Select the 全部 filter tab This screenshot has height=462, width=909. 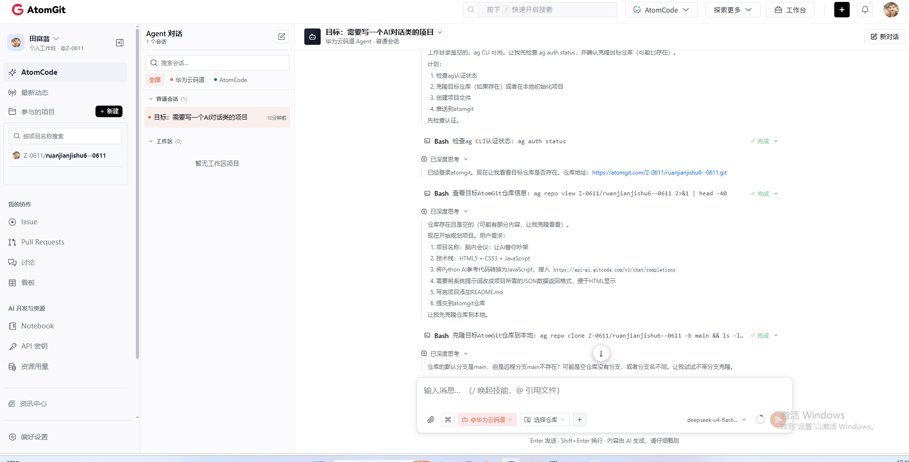pos(155,80)
